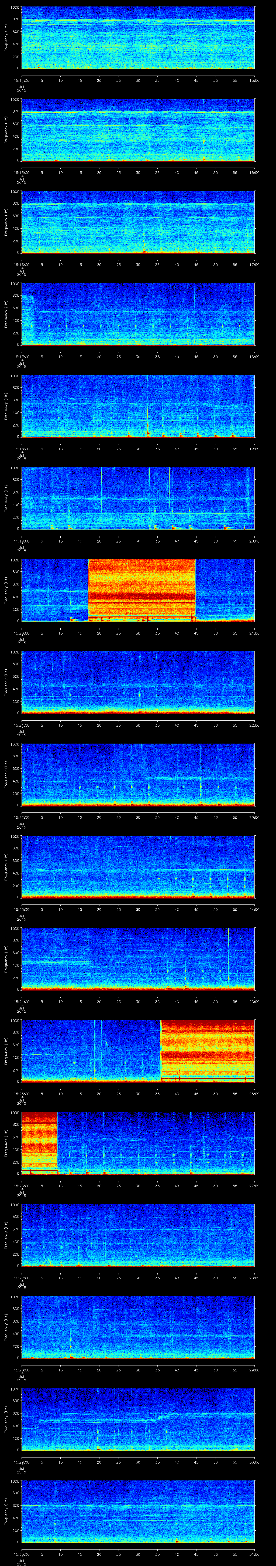The height and width of the screenshot is (1566, 276).
Task: Click the 15:14:00 time axis label
Action: click(x=21, y=80)
